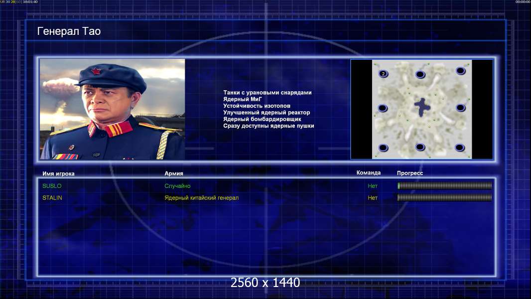Click the 'Прогресс' column header
This screenshot has height=299, width=531.
[x=410, y=173]
